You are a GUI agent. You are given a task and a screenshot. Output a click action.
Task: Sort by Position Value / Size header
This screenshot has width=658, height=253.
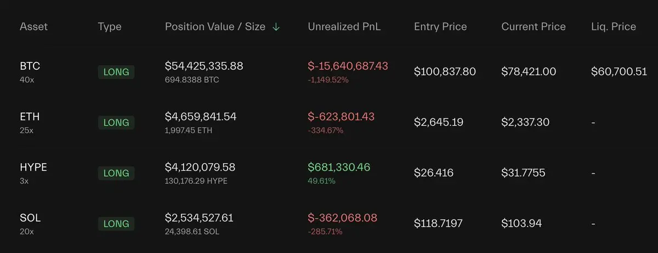pyautogui.click(x=215, y=26)
